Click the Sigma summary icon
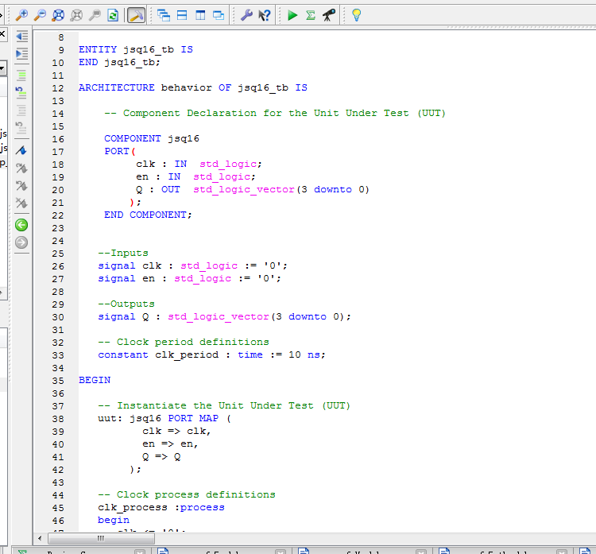596x554 pixels. (x=310, y=15)
